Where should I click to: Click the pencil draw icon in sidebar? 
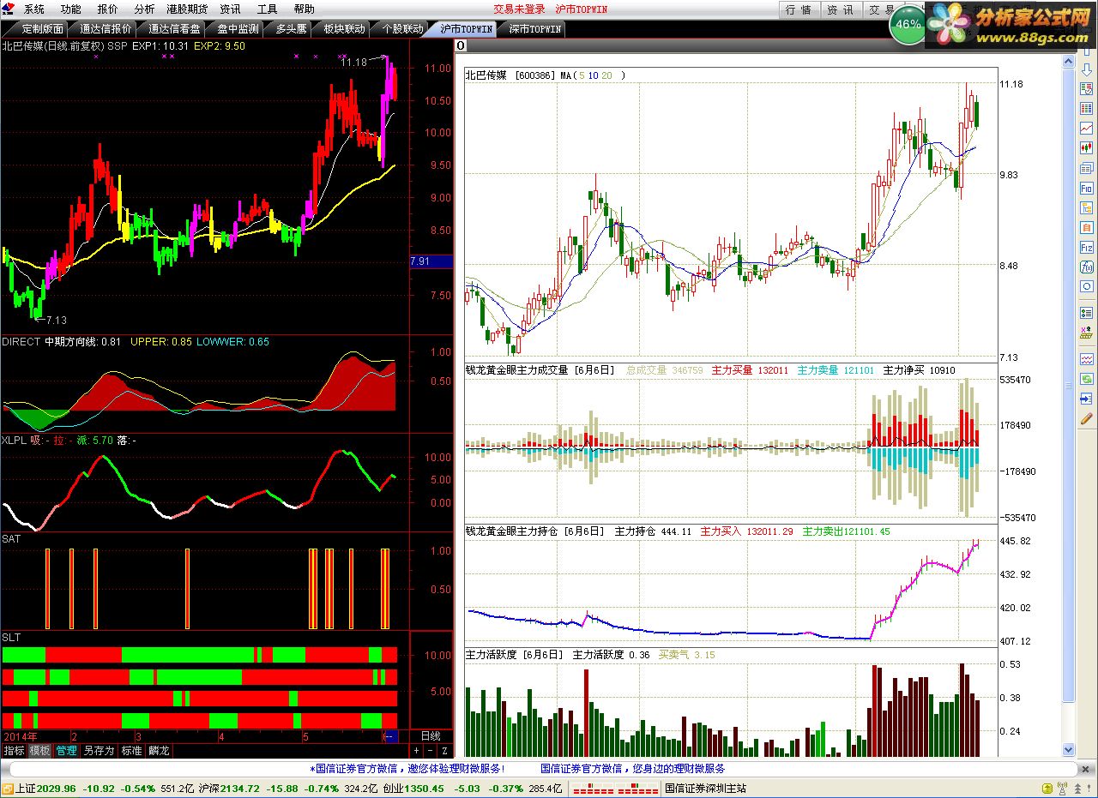point(1086,418)
